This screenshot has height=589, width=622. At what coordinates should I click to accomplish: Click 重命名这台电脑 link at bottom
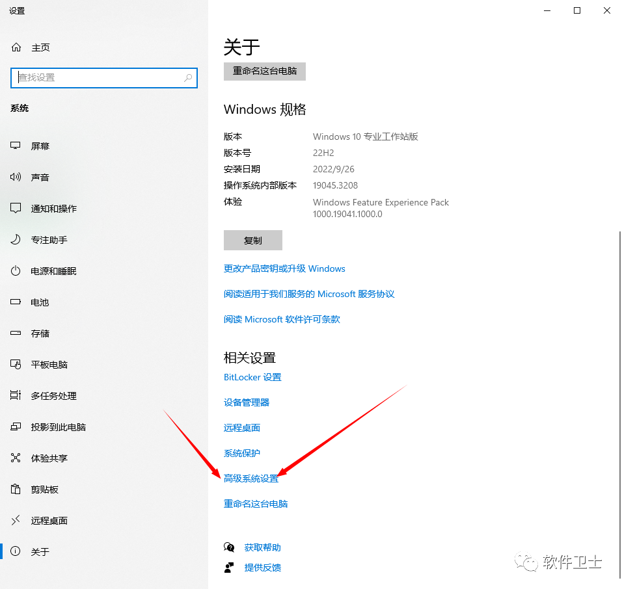tap(256, 504)
